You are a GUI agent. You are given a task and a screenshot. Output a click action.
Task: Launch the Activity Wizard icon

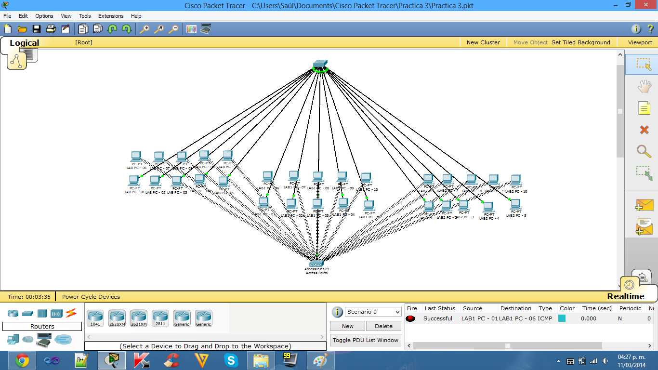(66, 29)
